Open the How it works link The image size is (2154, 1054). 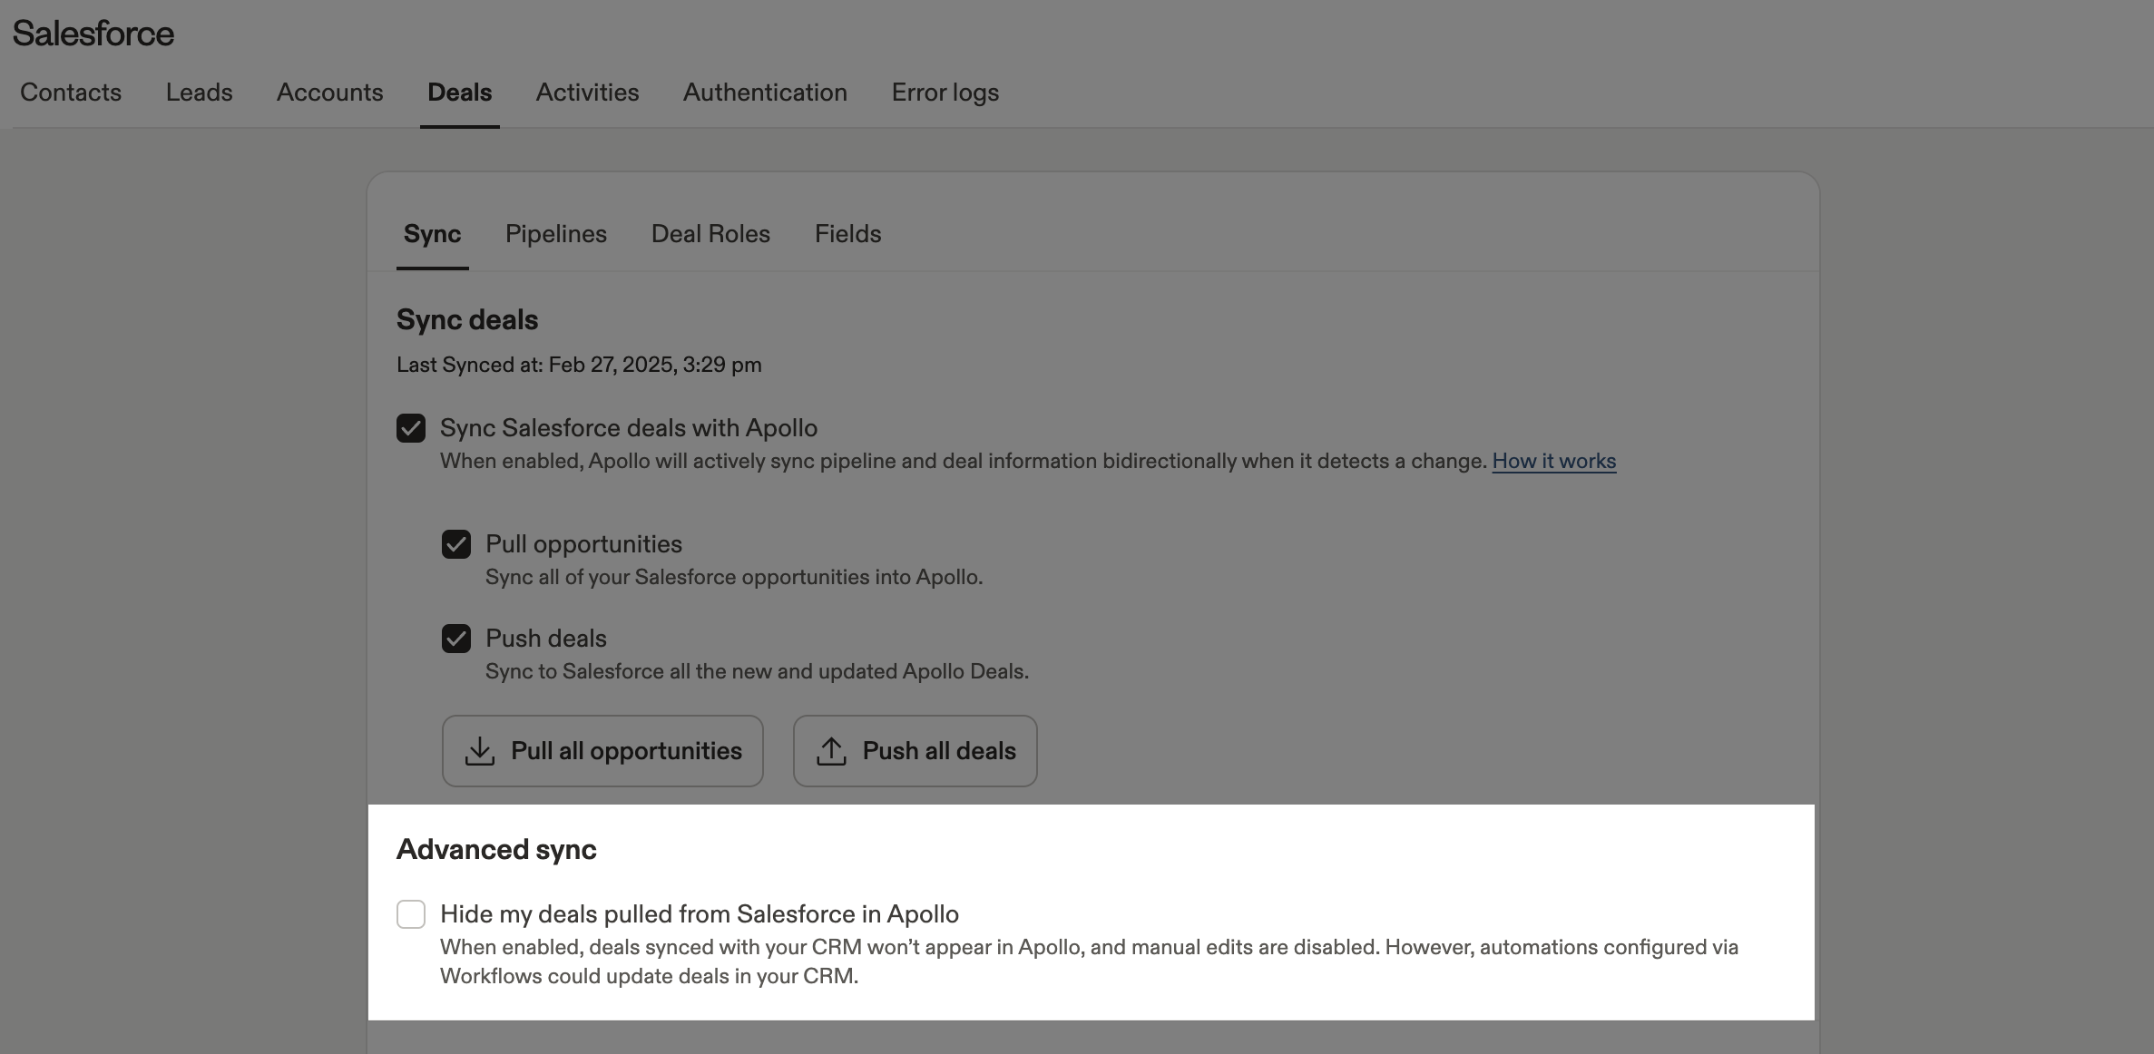[1554, 461]
